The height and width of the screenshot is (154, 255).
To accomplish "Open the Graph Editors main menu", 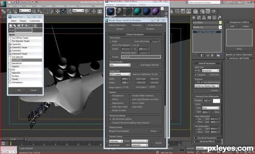I will 85,6.
